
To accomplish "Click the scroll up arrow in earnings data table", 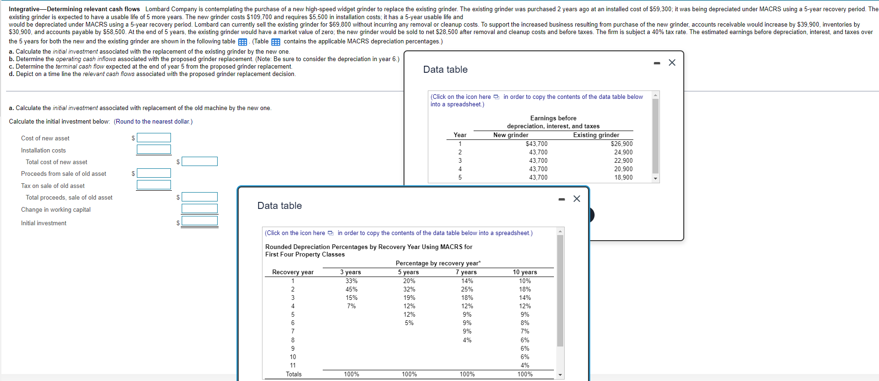I will pyautogui.click(x=656, y=95).
